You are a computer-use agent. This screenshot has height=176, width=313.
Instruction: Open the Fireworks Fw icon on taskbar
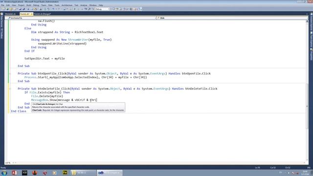[x=65, y=173]
